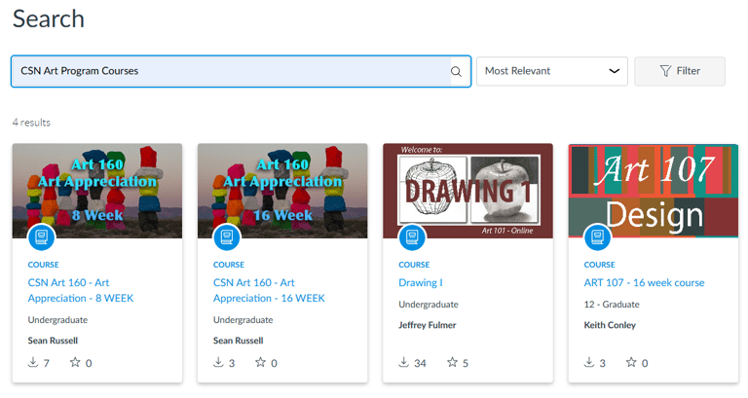Open the Filter button
The image size is (748, 398).
[680, 71]
